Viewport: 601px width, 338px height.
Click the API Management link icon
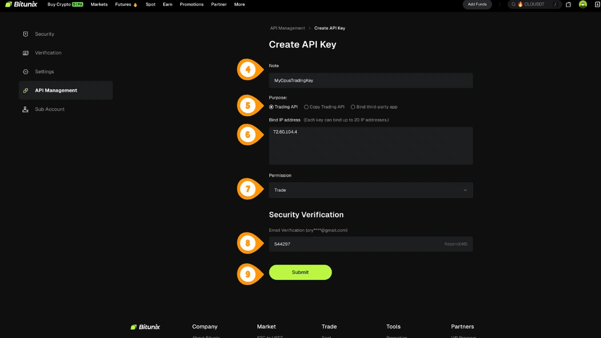26,91
